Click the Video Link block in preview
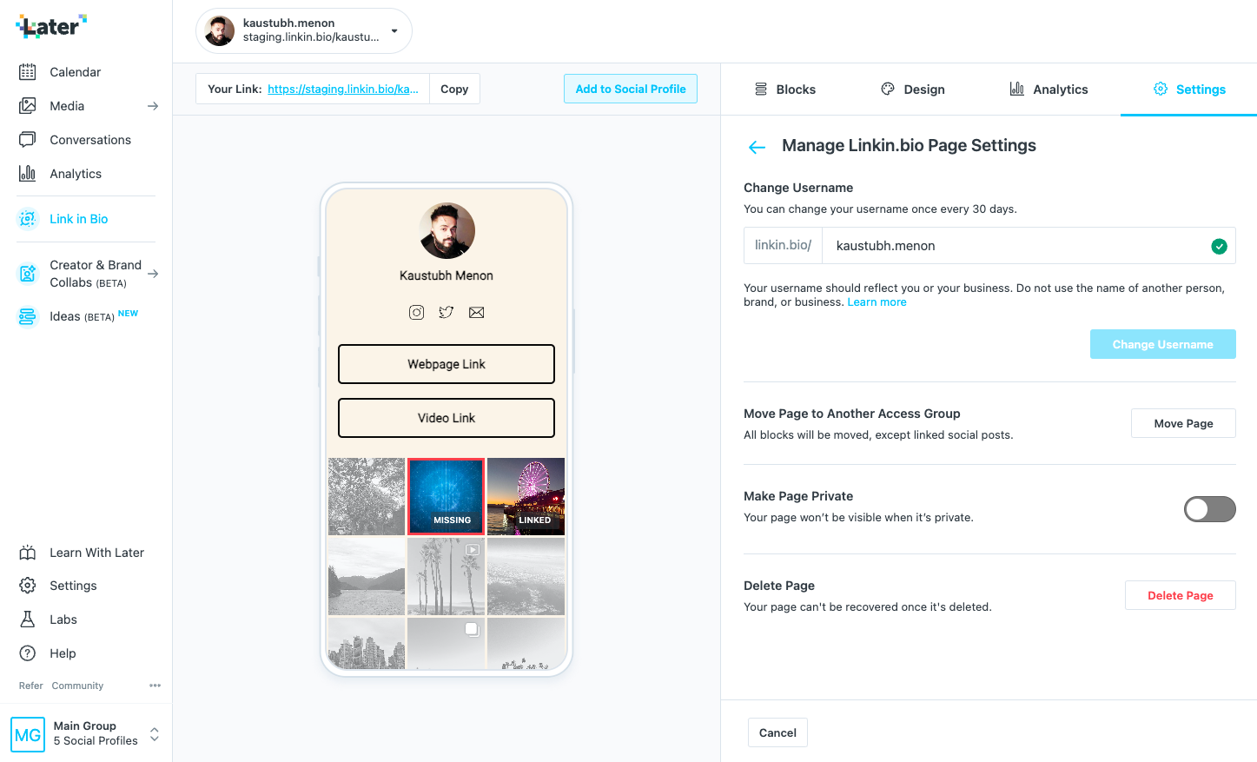Screen dimensions: 1257x762 [x=447, y=418]
